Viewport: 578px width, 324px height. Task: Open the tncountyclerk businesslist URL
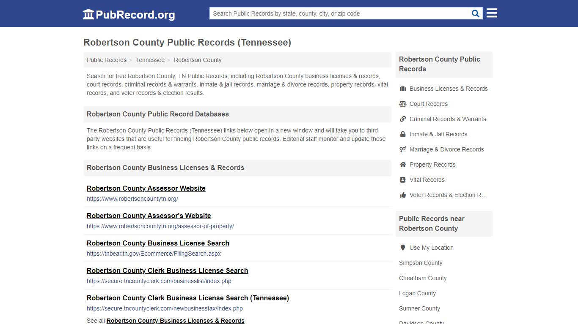click(159, 281)
